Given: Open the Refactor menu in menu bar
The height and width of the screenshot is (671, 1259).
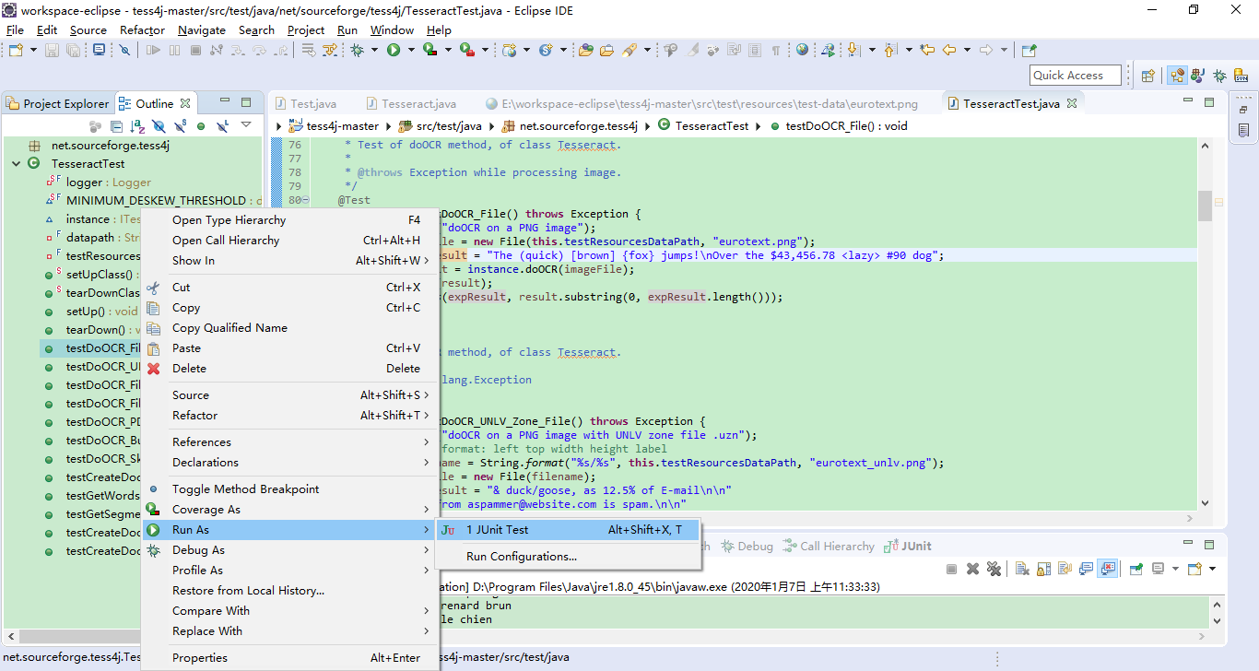Looking at the screenshot, I should click(x=143, y=29).
